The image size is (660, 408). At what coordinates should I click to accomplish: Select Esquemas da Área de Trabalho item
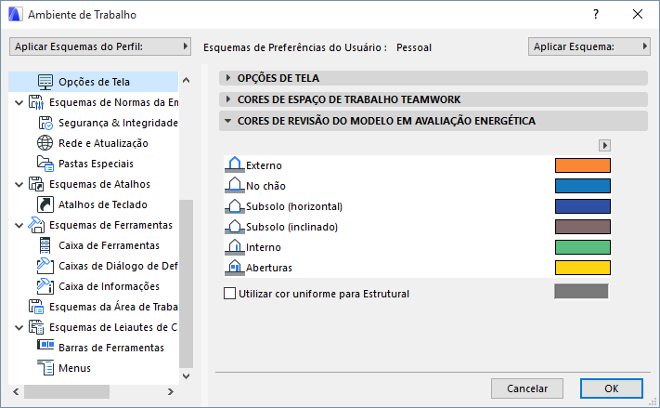click(x=111, y=307)
